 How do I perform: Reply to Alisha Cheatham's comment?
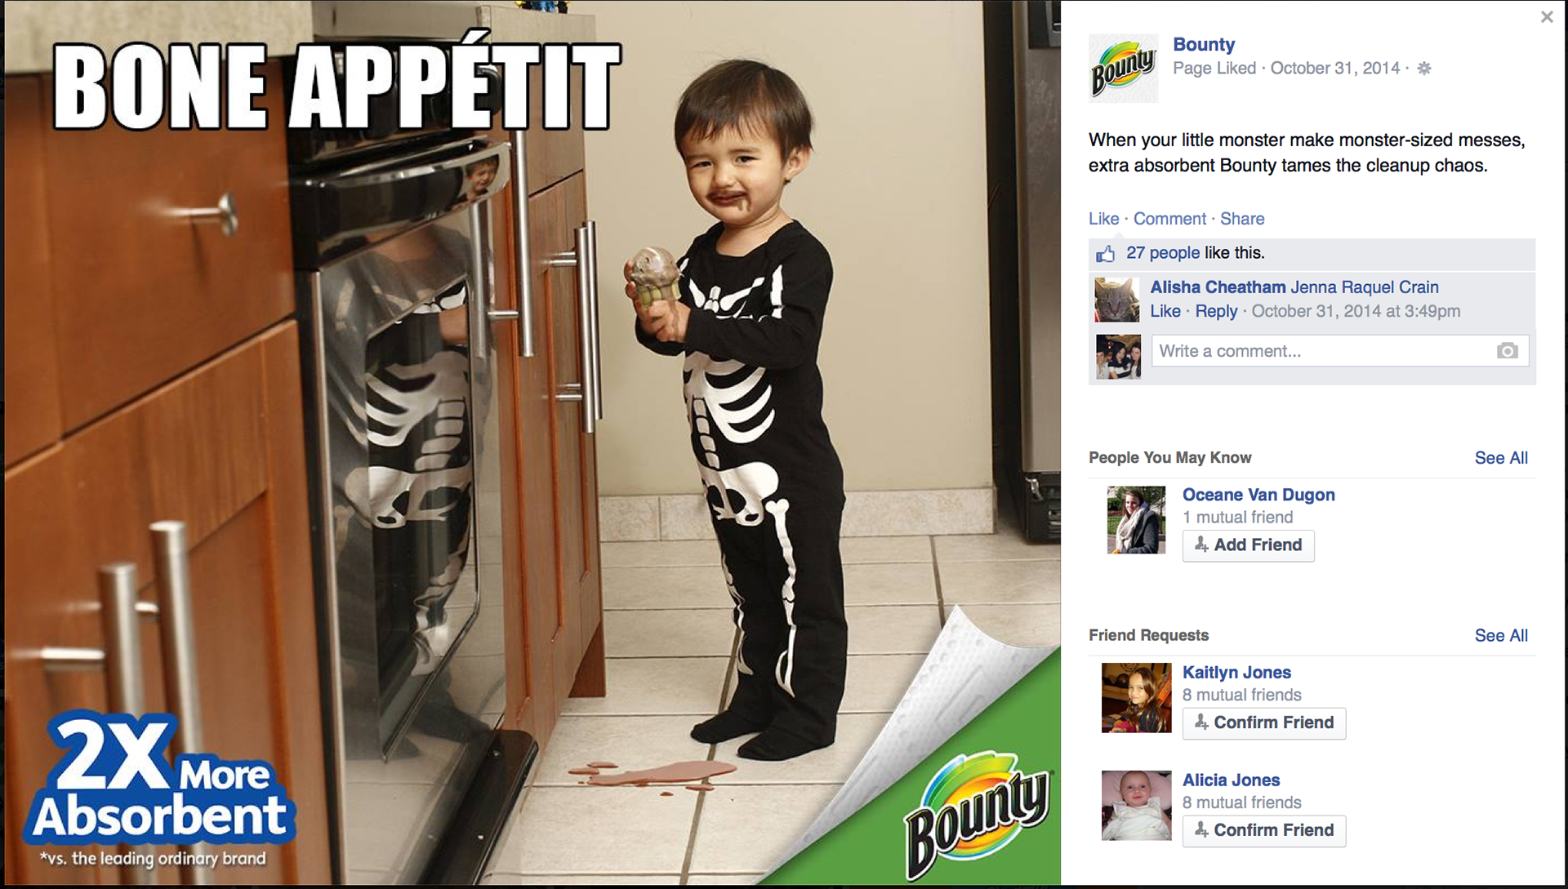pyautogui.click(x=1216, y=311)
